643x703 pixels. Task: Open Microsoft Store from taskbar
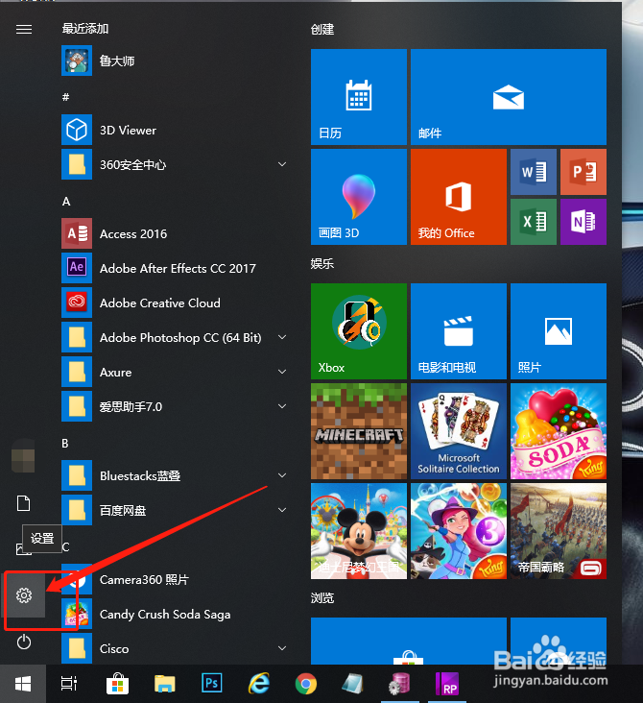(117, 684)
